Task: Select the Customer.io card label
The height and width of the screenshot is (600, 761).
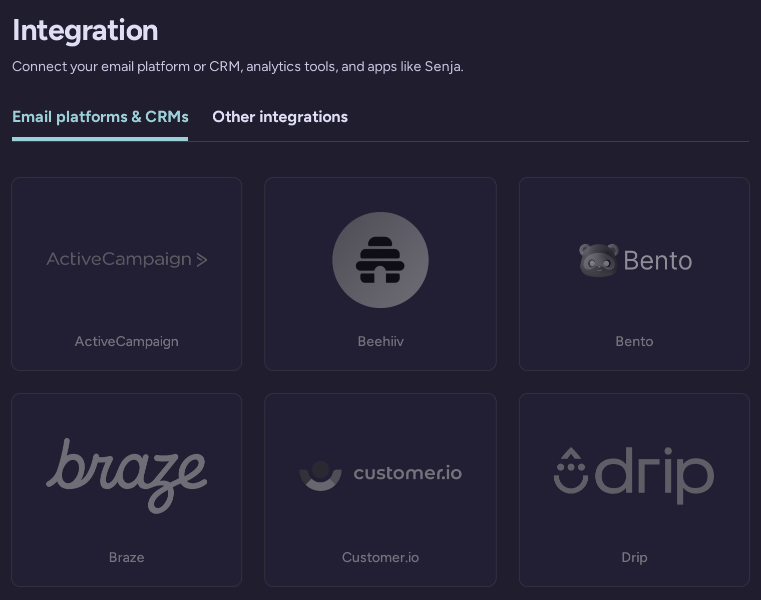Action: pos(380,557)
